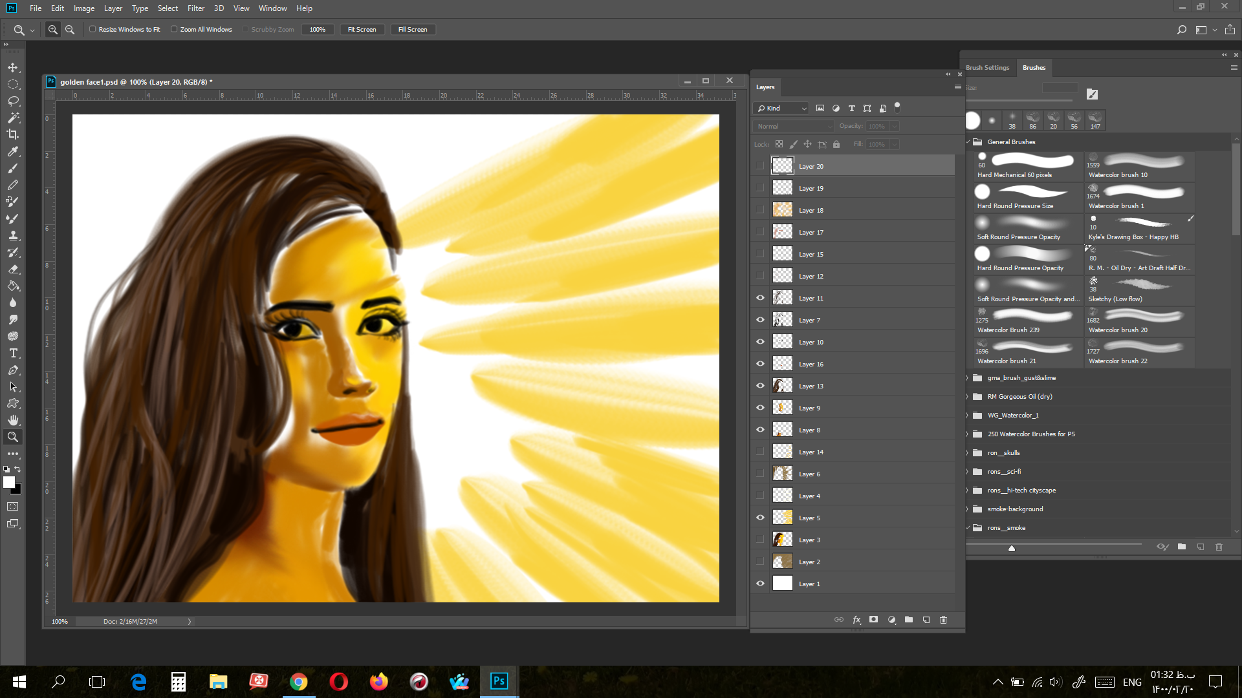Select the Zoom tool in toolbox

click(13, 437)
